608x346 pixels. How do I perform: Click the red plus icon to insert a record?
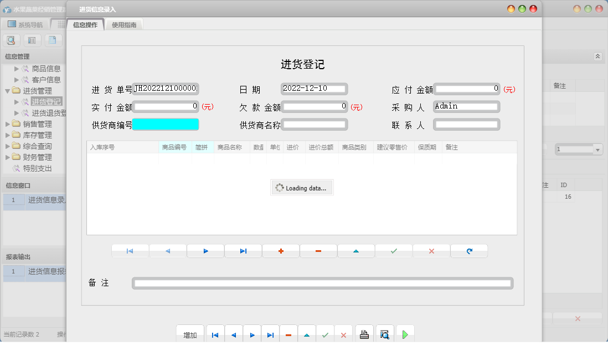(281, 250)
